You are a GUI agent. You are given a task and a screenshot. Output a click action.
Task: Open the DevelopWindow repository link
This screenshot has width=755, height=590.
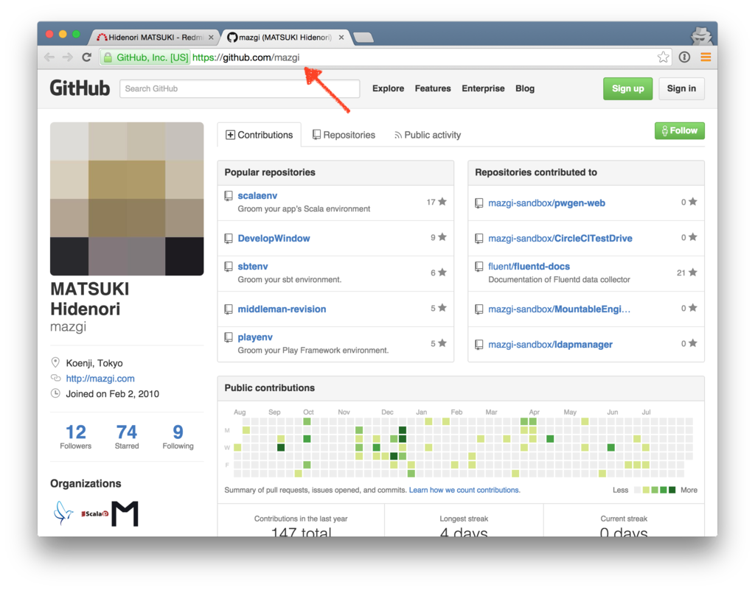(x=274, y=239)
